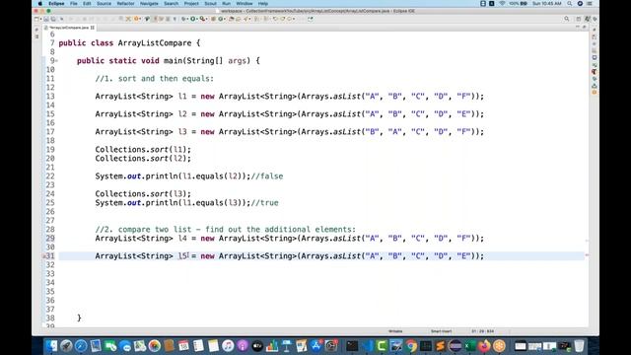Click the New file toolbar icon
631x355 pixels.
click(36, 19)
